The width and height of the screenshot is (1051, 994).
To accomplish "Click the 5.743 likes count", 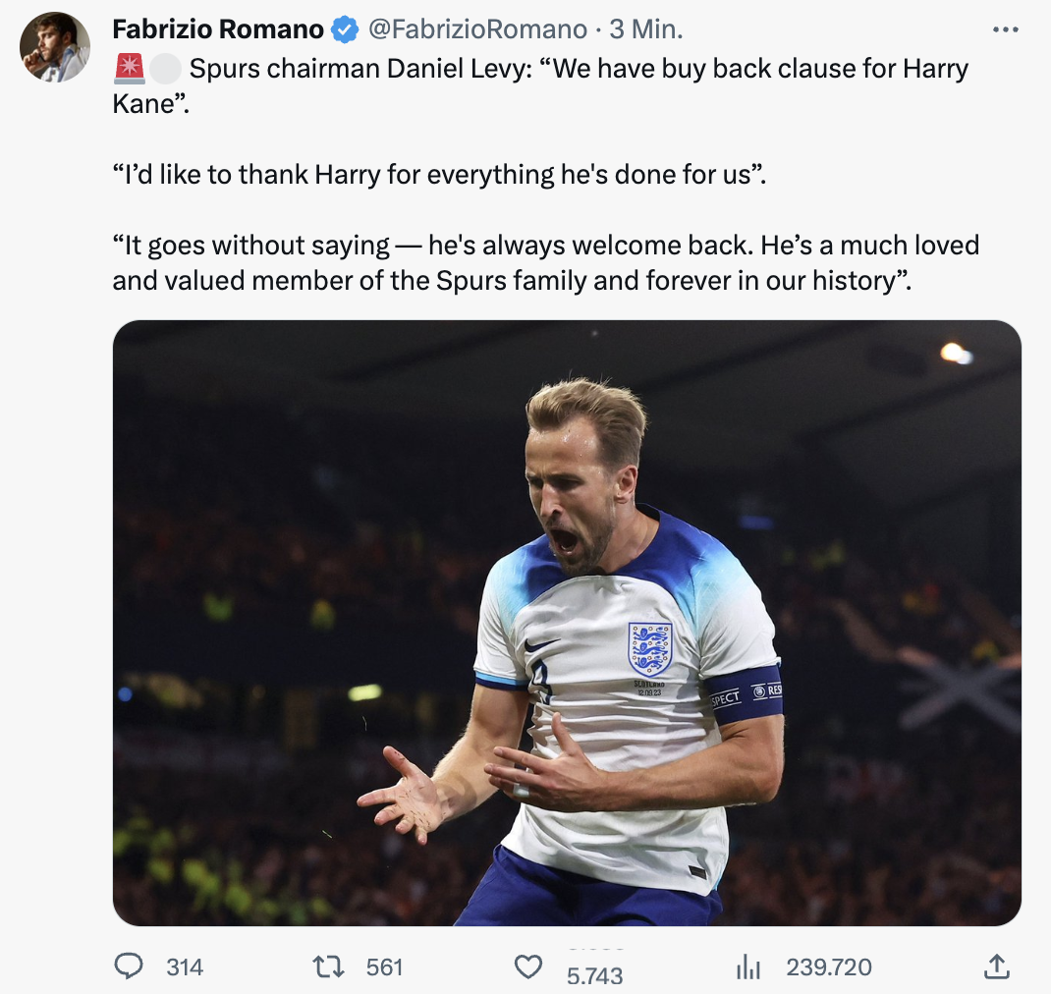I will (595, 975).
